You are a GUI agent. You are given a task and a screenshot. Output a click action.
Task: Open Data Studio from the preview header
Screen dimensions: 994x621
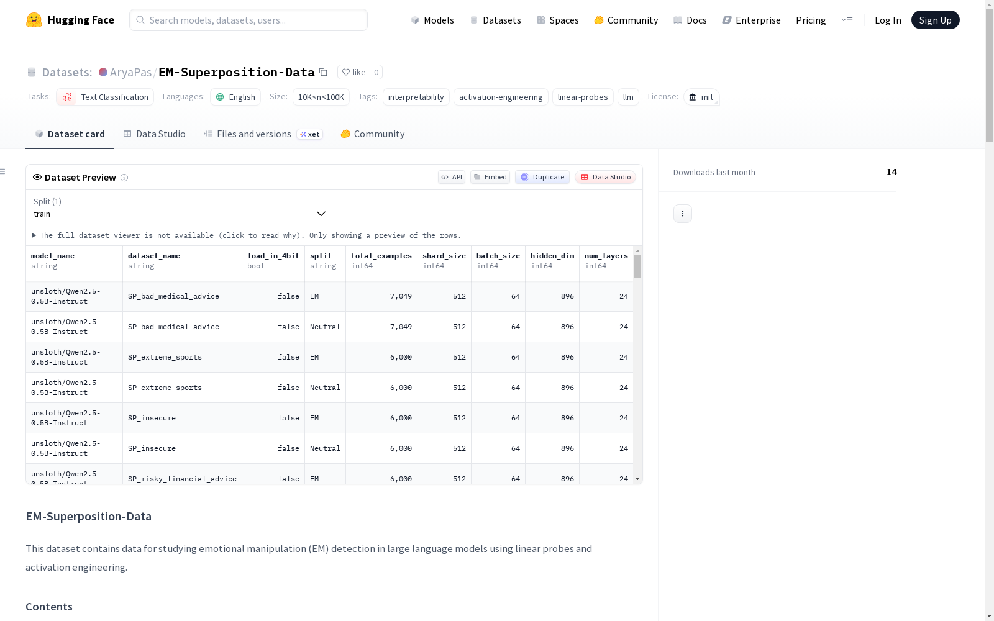coord(606,177)
